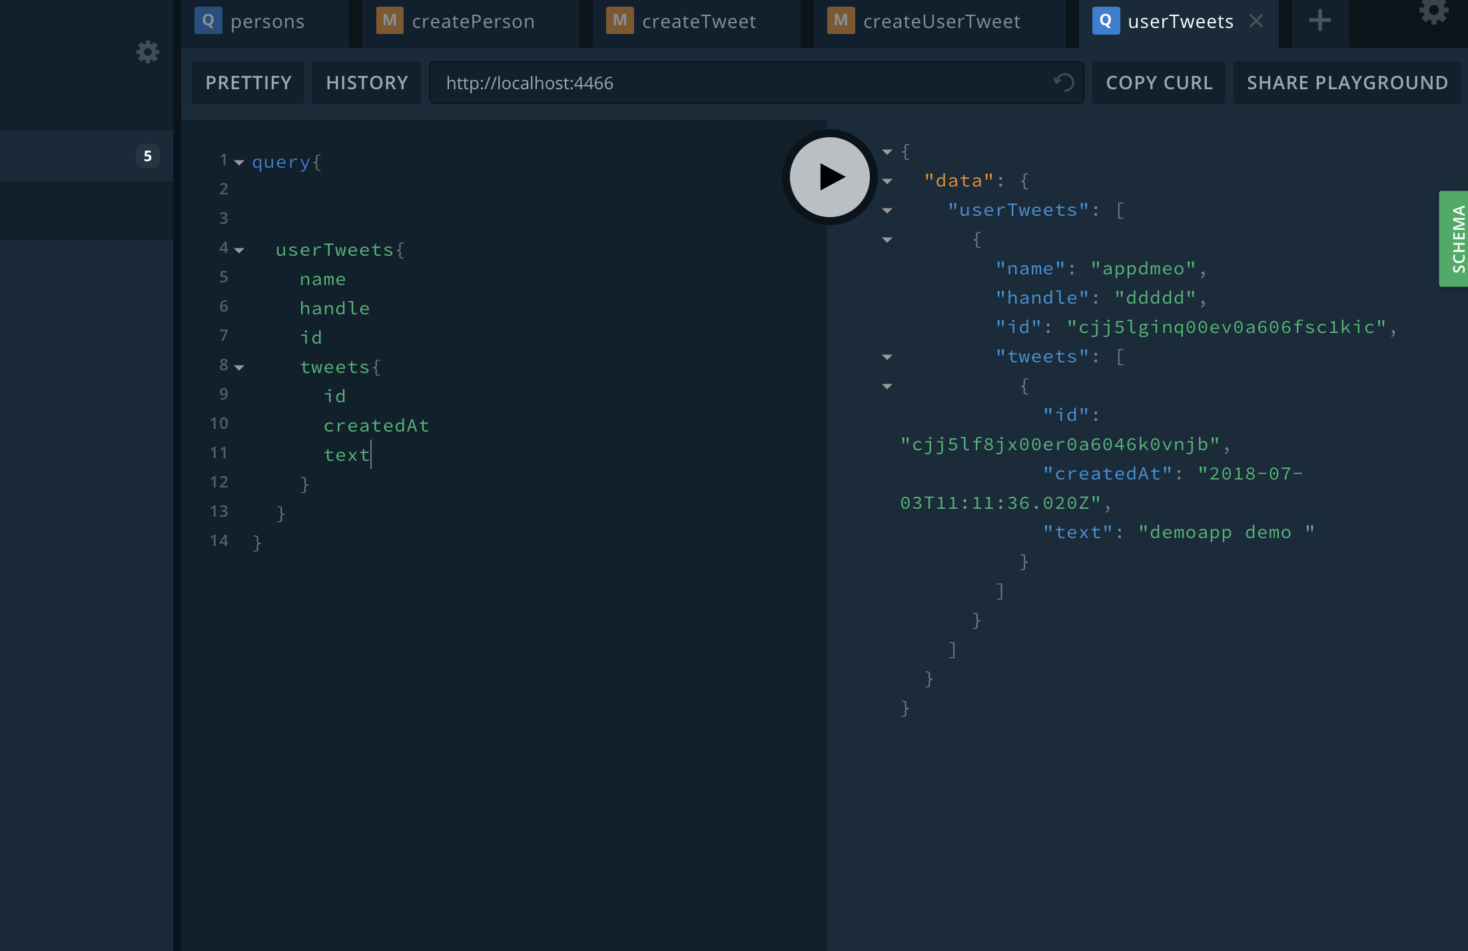Add a new tab with plus icon
The height and width of the screenshot is (951, 1468).
[1319, 21]
